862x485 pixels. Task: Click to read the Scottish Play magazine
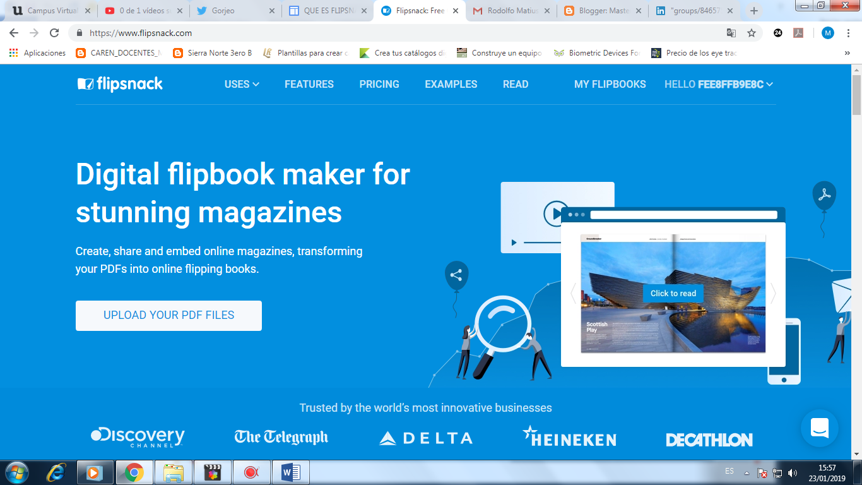click(673, 294)
